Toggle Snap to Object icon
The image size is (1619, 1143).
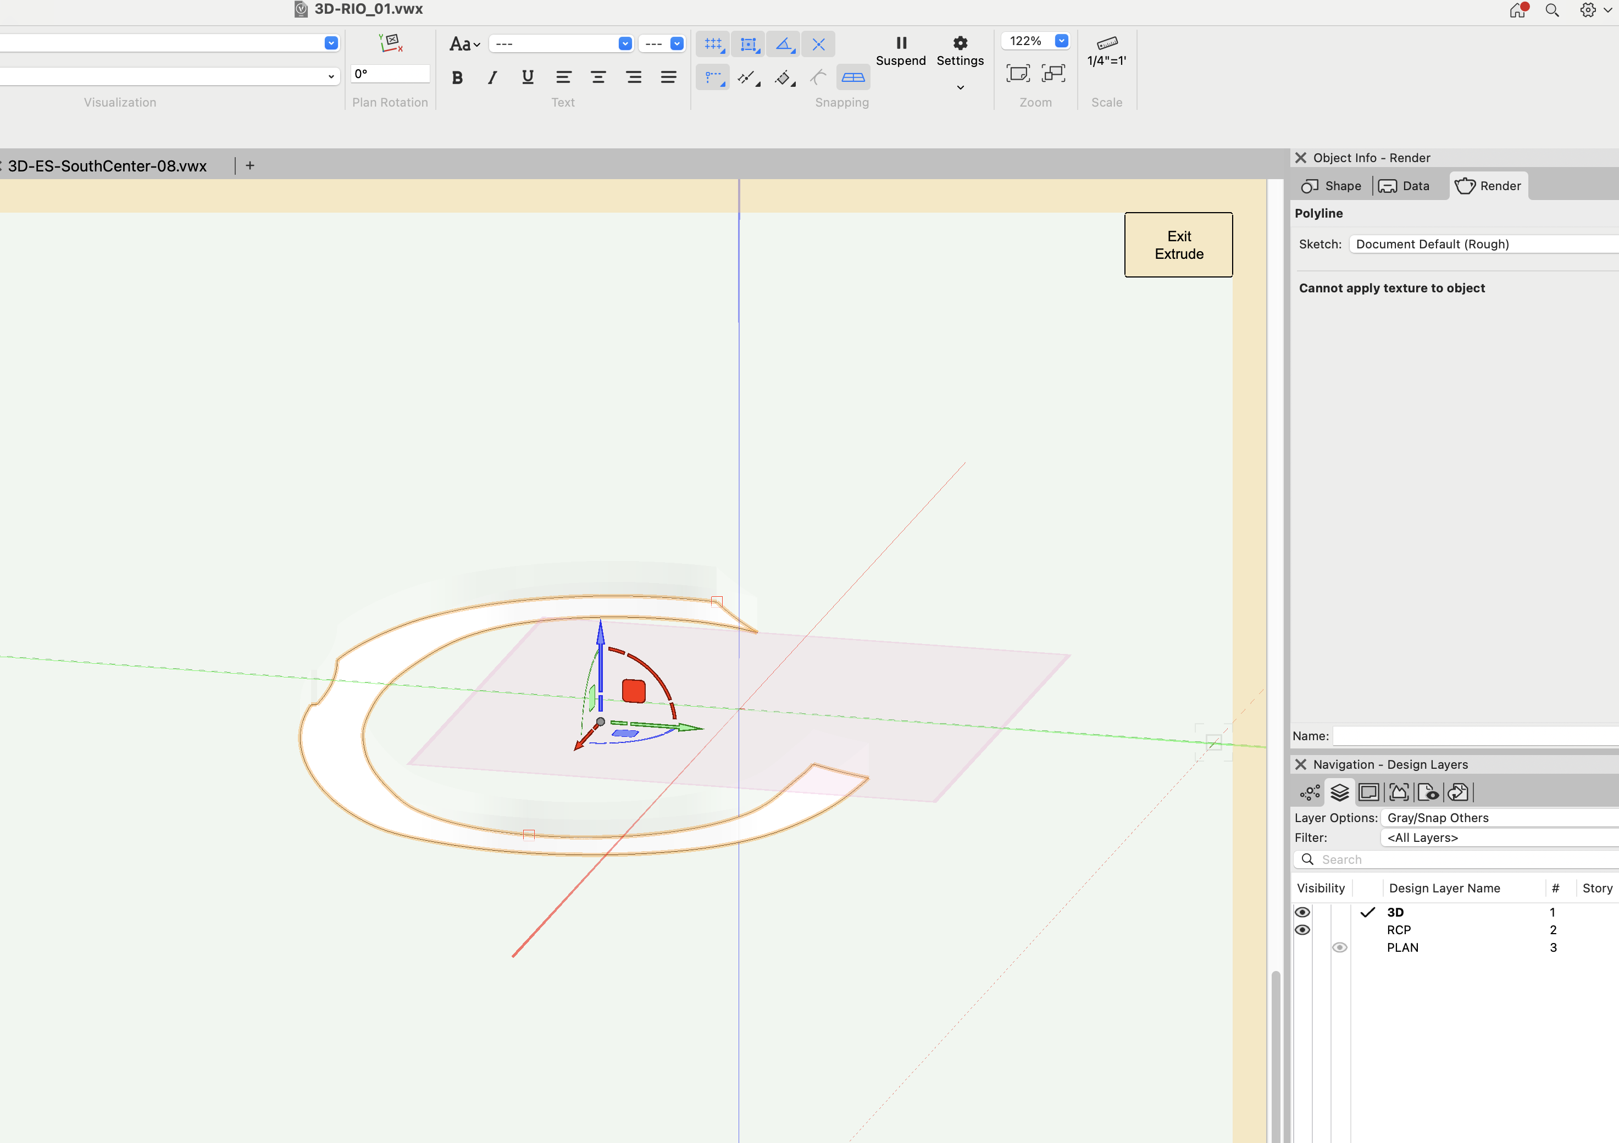click(748, 45)
